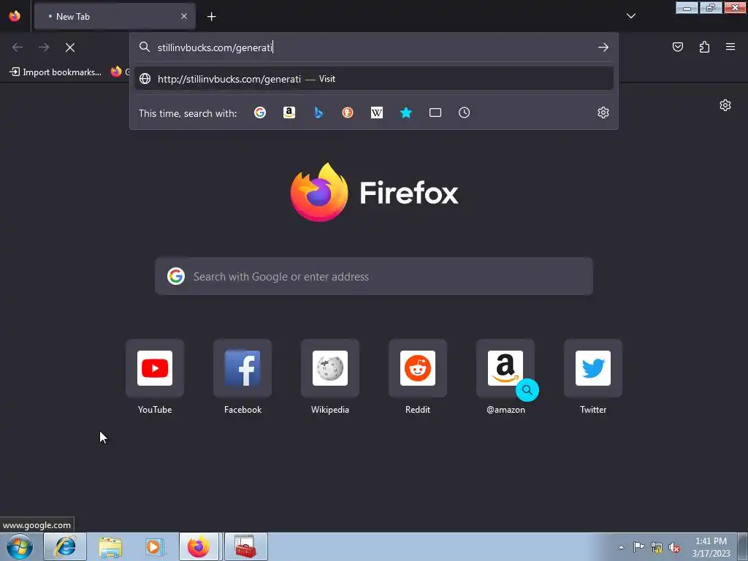748x561 pixels.
Task: Expand the list all tabs chevron
Action: coord(631,16)
